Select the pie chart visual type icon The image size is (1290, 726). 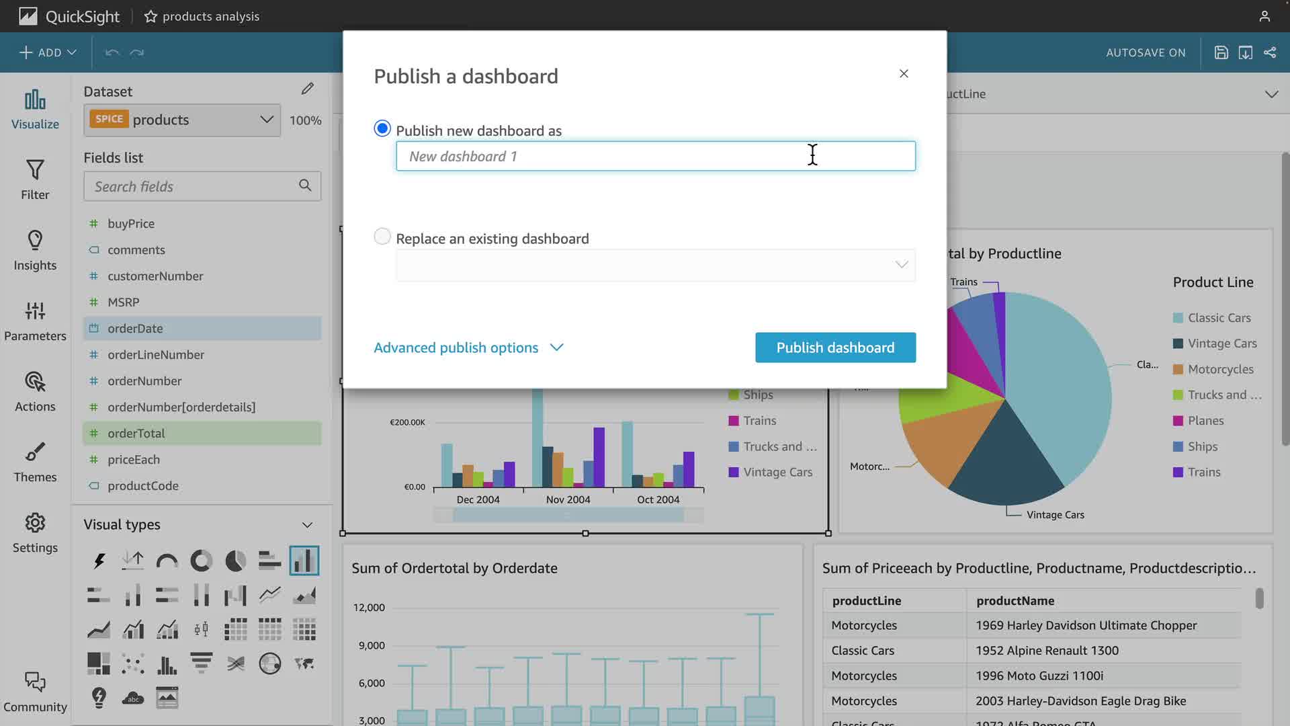click(x=235, y=561)
